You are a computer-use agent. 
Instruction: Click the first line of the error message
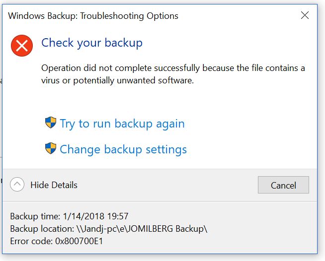click(173, 68)
